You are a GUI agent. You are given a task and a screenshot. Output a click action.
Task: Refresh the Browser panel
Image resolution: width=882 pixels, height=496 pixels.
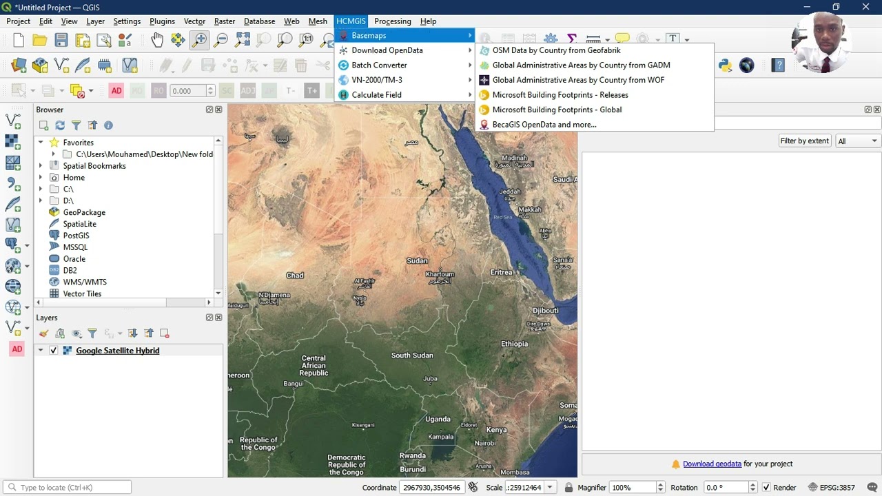click(60, 125)
